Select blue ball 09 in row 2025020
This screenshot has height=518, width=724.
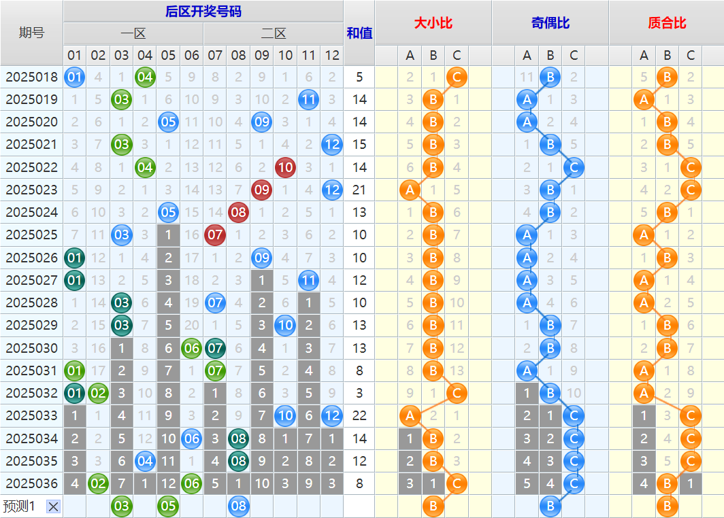pos(262,122)
